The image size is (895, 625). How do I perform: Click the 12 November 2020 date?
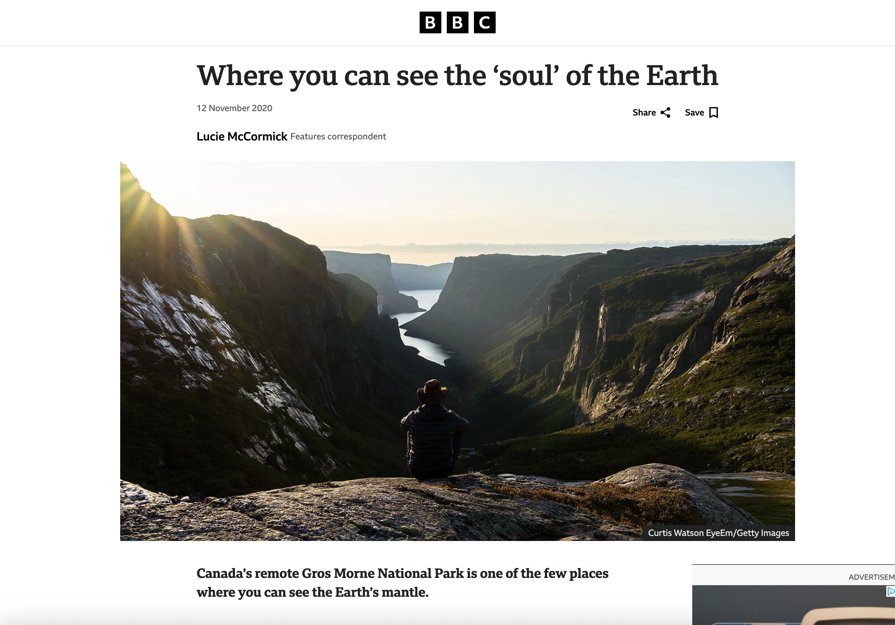[x=234, y=108]
